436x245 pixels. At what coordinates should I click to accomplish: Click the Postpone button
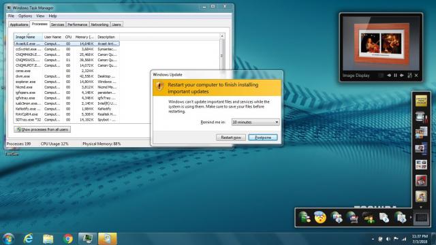[x=263, y=137]
